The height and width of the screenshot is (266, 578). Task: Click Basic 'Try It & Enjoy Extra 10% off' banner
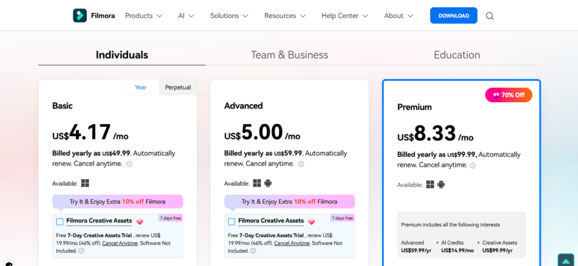pos(117,202)
